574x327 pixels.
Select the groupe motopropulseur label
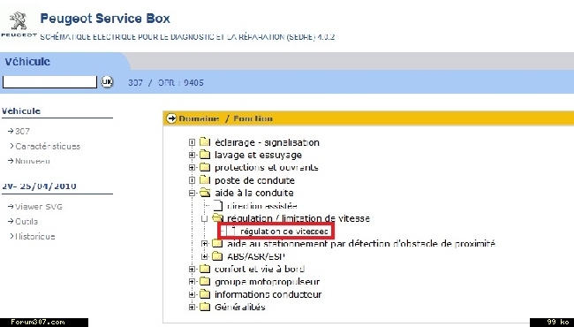(x=268, y=282)
